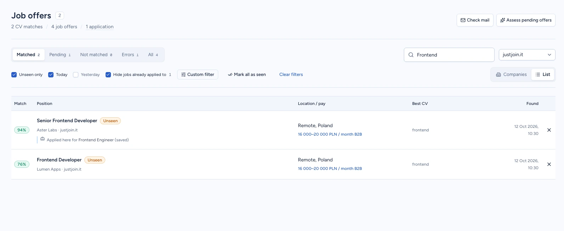This screenshot has height=231, width=564.
Task: Enable the Yesterday checkbox
Action: [x=75, y=75]
